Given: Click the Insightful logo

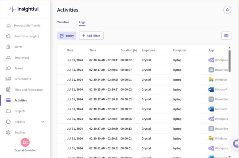Looking at the screenshot, I should tap(24, 9).
